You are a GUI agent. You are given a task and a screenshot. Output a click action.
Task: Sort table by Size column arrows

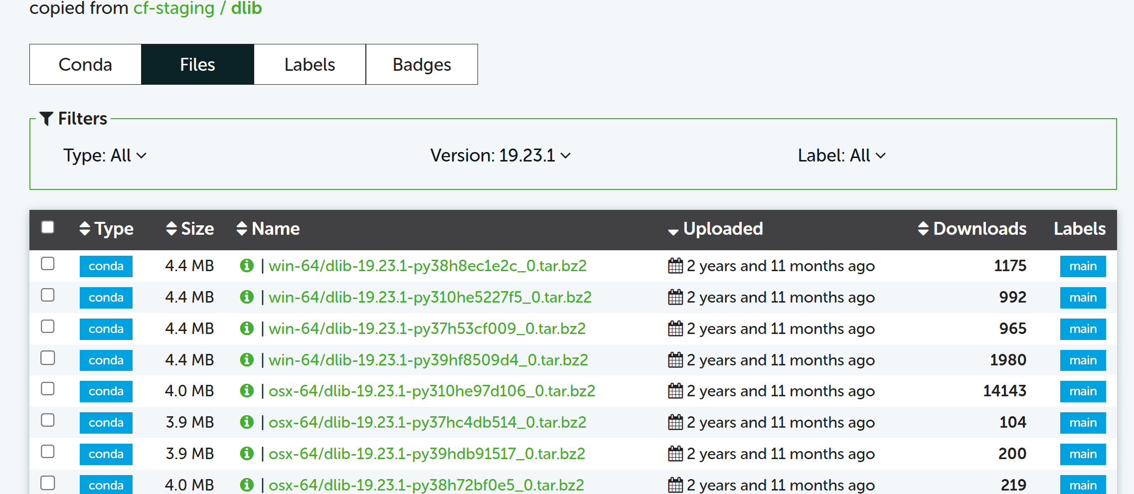(171, 229)
